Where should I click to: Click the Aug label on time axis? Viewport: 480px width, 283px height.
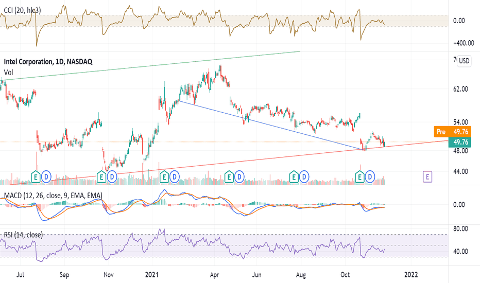[x=301, y=275]
